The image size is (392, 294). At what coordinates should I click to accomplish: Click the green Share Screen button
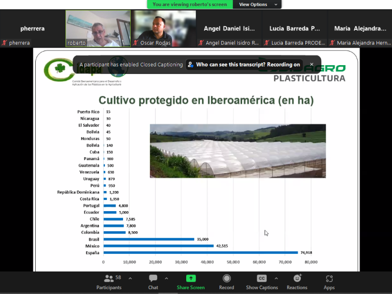(191, 281)
